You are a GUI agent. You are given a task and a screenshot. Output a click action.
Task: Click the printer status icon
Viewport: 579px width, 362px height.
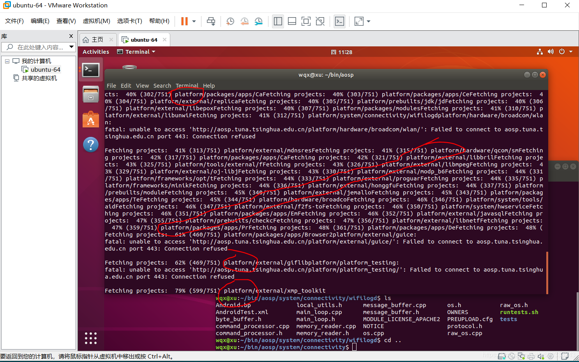point(531,356)
